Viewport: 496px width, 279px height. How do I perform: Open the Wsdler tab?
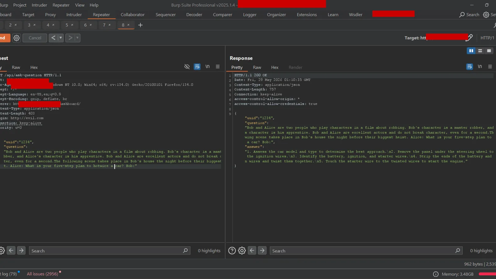point(356,15)
